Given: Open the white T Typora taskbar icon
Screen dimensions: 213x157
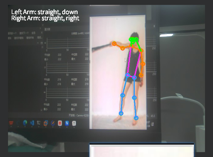Looking at the screenshot, I should click(x=74, y=123).
